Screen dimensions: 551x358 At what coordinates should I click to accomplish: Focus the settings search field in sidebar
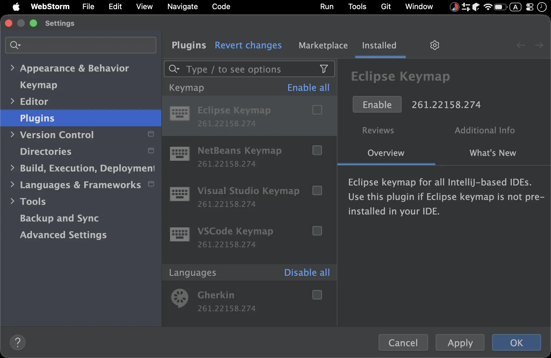click(x=81, y=45)
